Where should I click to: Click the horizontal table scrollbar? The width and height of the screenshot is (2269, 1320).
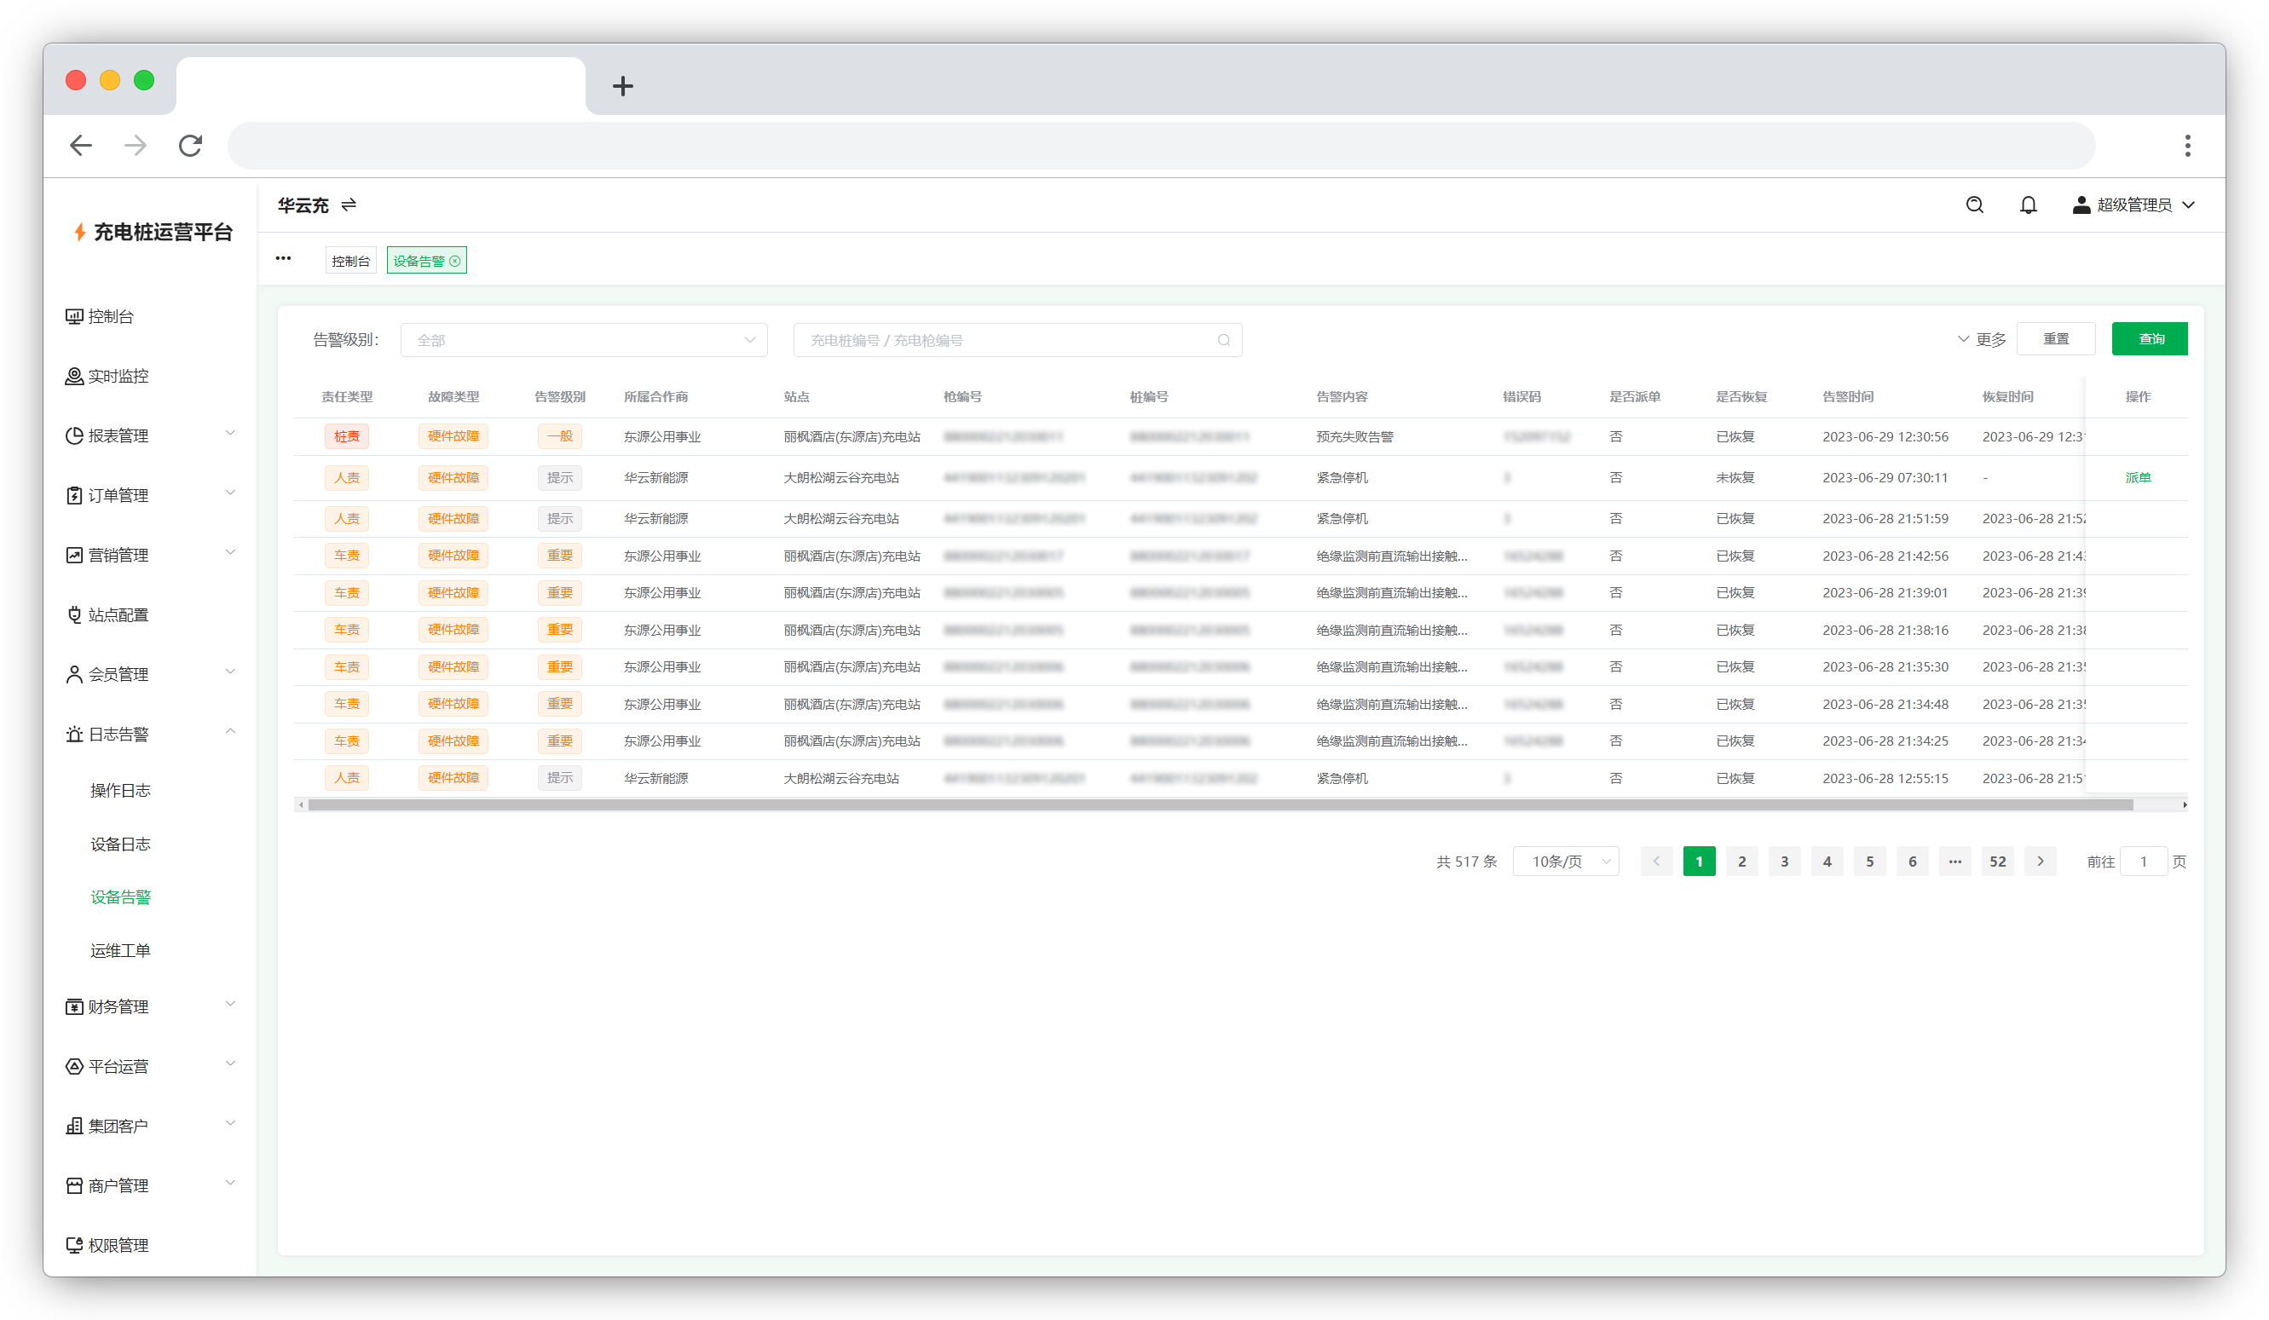click(x=1220, y=805)
